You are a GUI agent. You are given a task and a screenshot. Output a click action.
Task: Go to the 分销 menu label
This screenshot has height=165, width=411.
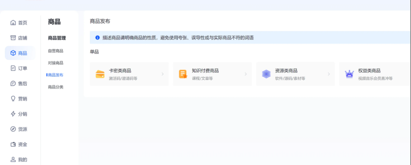[22, 114]
